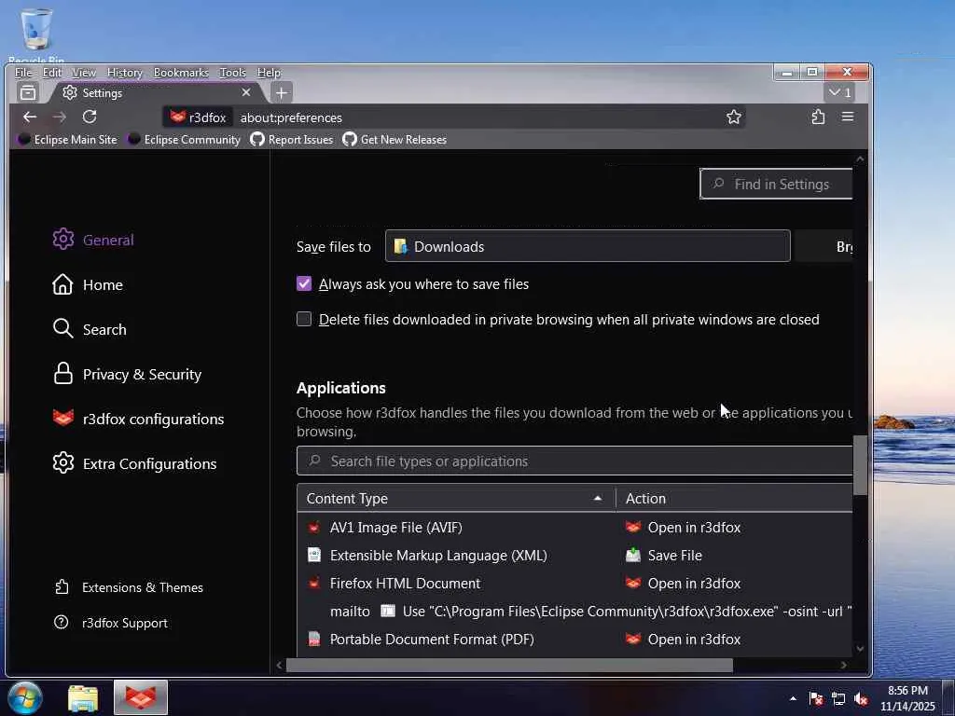
Task: Open the hamburger application menu
Action: (847, 117)
